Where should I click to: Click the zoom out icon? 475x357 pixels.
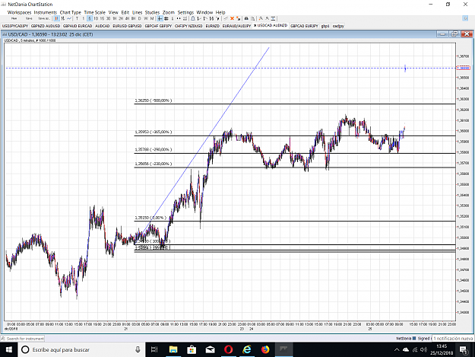pos(267,18)
